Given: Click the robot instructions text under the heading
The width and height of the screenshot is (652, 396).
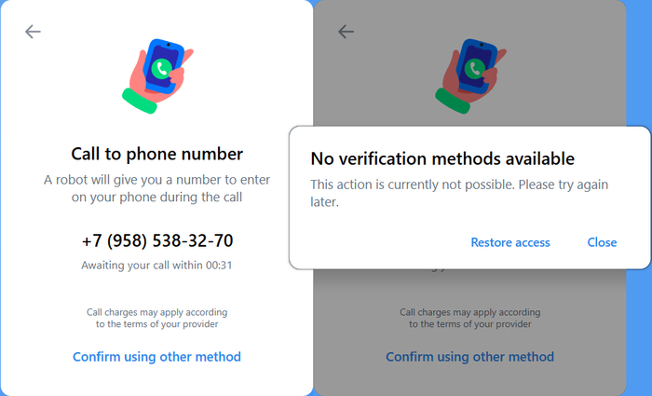Looking at the screenshot, I should pos(156,188).
